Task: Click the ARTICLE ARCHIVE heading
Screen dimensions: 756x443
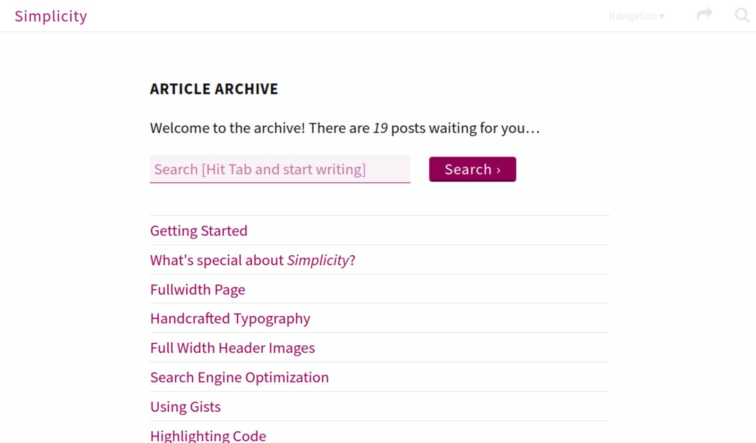Action: coord(214,89)
